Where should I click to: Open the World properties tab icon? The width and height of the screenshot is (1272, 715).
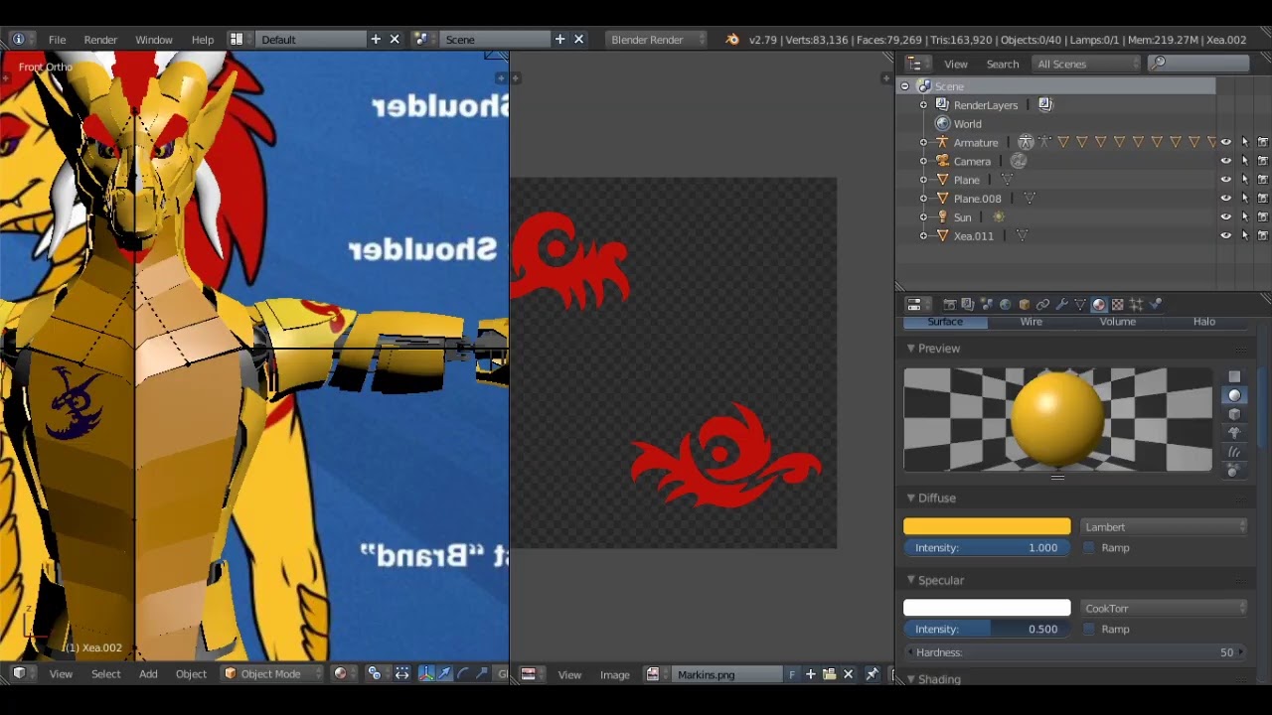point(1005,304)
